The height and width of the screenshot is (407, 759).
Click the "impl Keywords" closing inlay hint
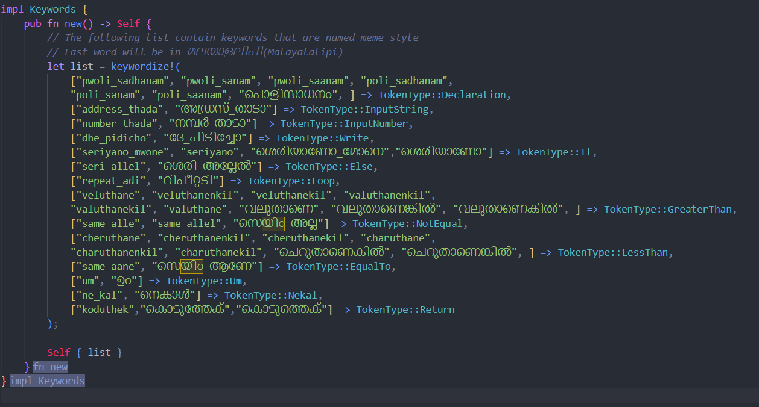click(47, 381)
